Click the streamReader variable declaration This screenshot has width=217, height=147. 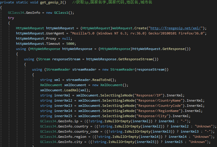(84, 69)
